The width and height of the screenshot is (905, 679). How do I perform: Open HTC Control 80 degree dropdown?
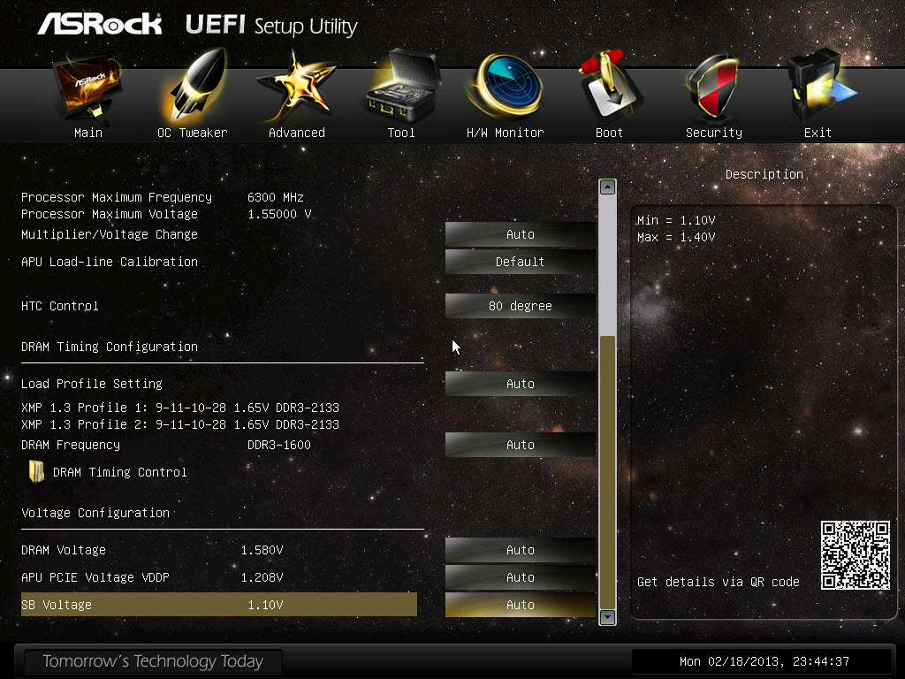pyautogui.click(x=520, y=306)
